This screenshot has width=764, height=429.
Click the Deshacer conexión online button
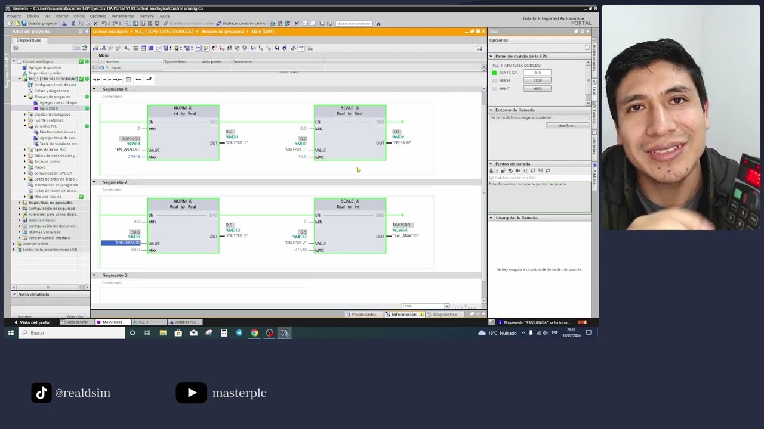click(241, 23)
